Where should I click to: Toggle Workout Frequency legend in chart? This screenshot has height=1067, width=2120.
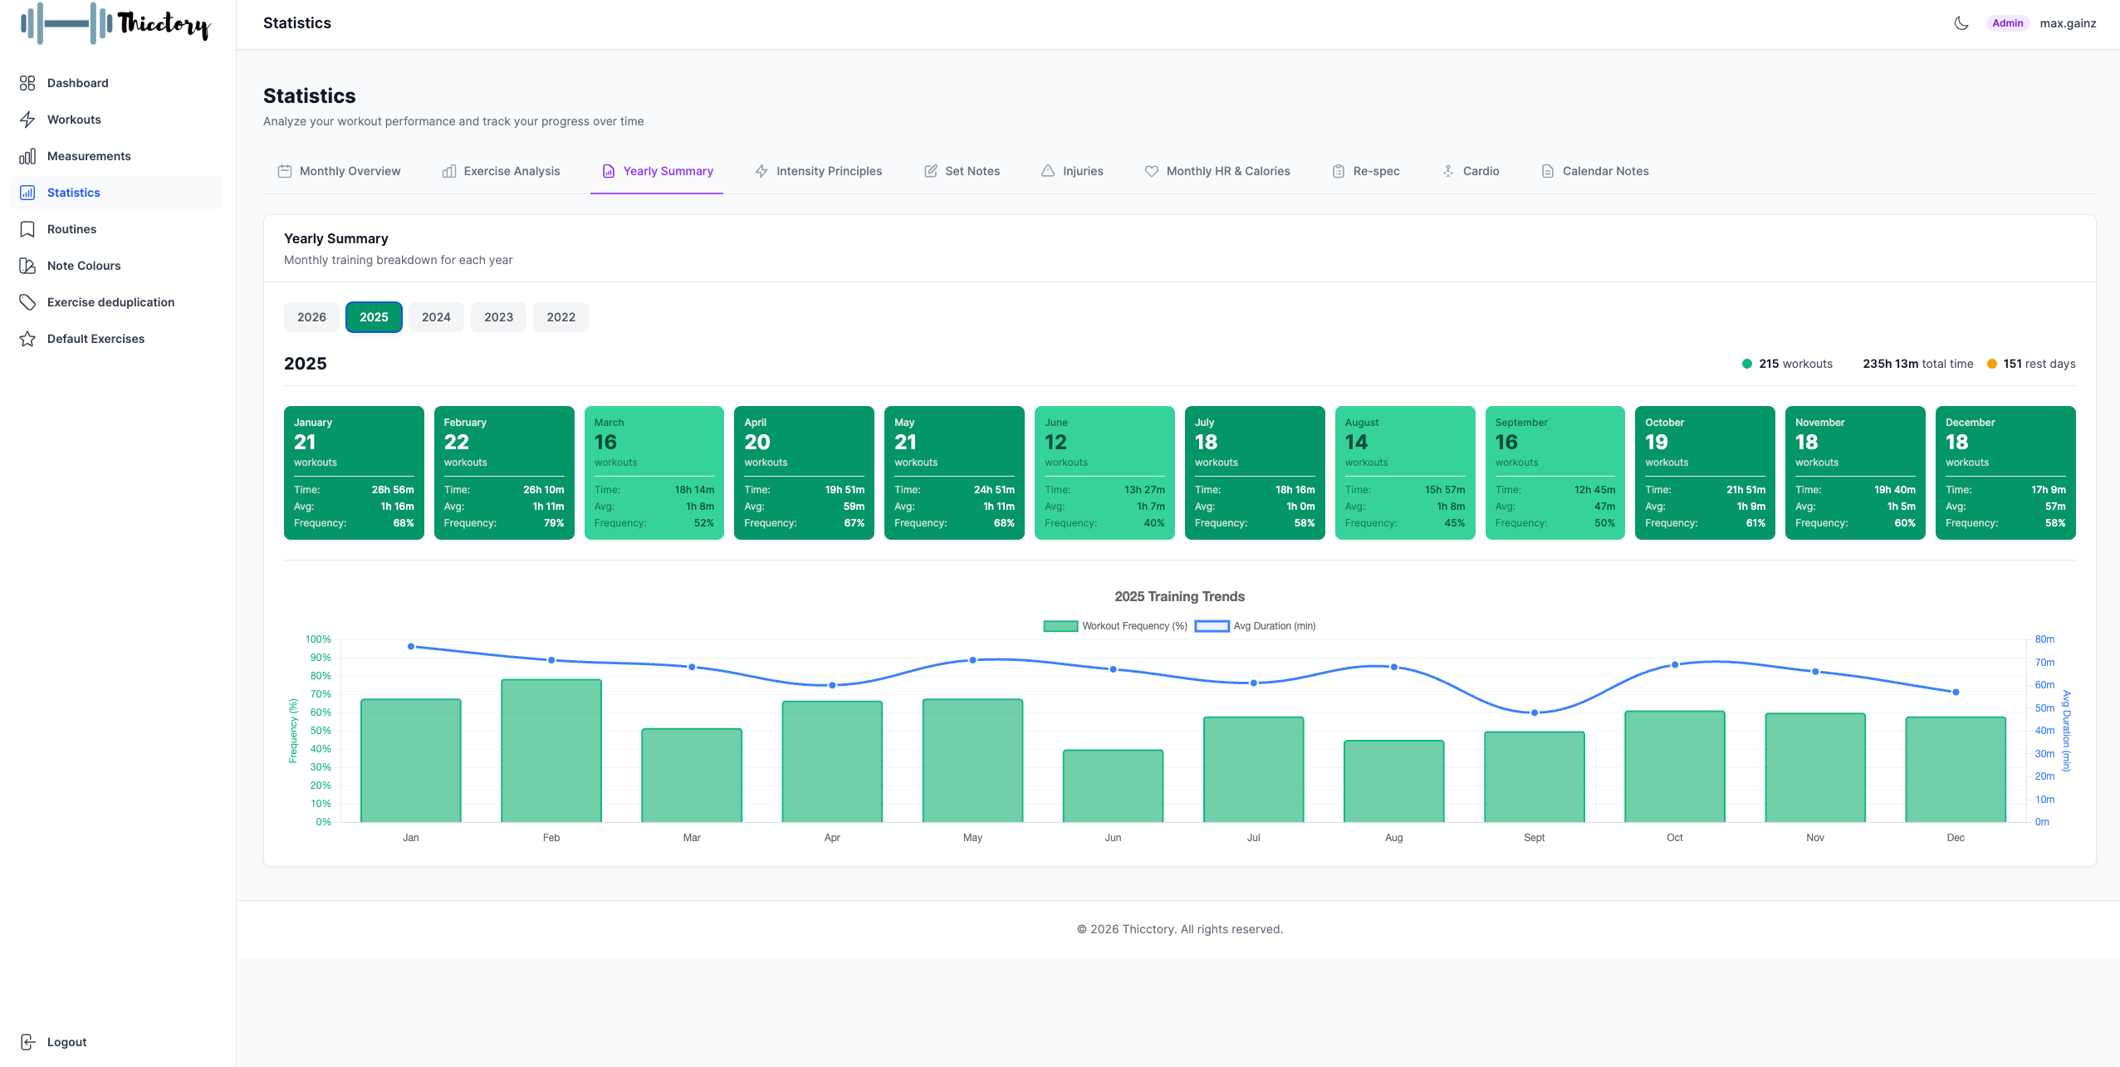tap(1114, 626)
